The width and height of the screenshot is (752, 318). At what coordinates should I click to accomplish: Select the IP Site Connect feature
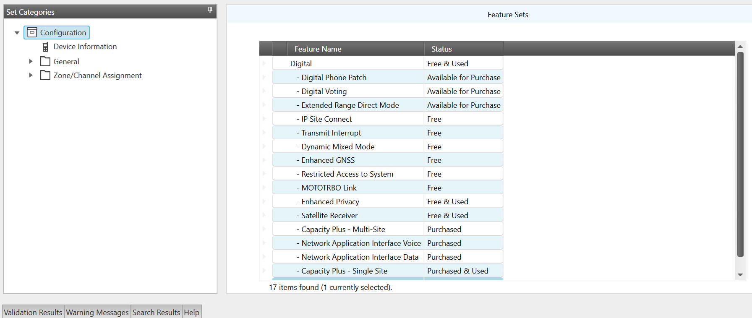point(388,119)
